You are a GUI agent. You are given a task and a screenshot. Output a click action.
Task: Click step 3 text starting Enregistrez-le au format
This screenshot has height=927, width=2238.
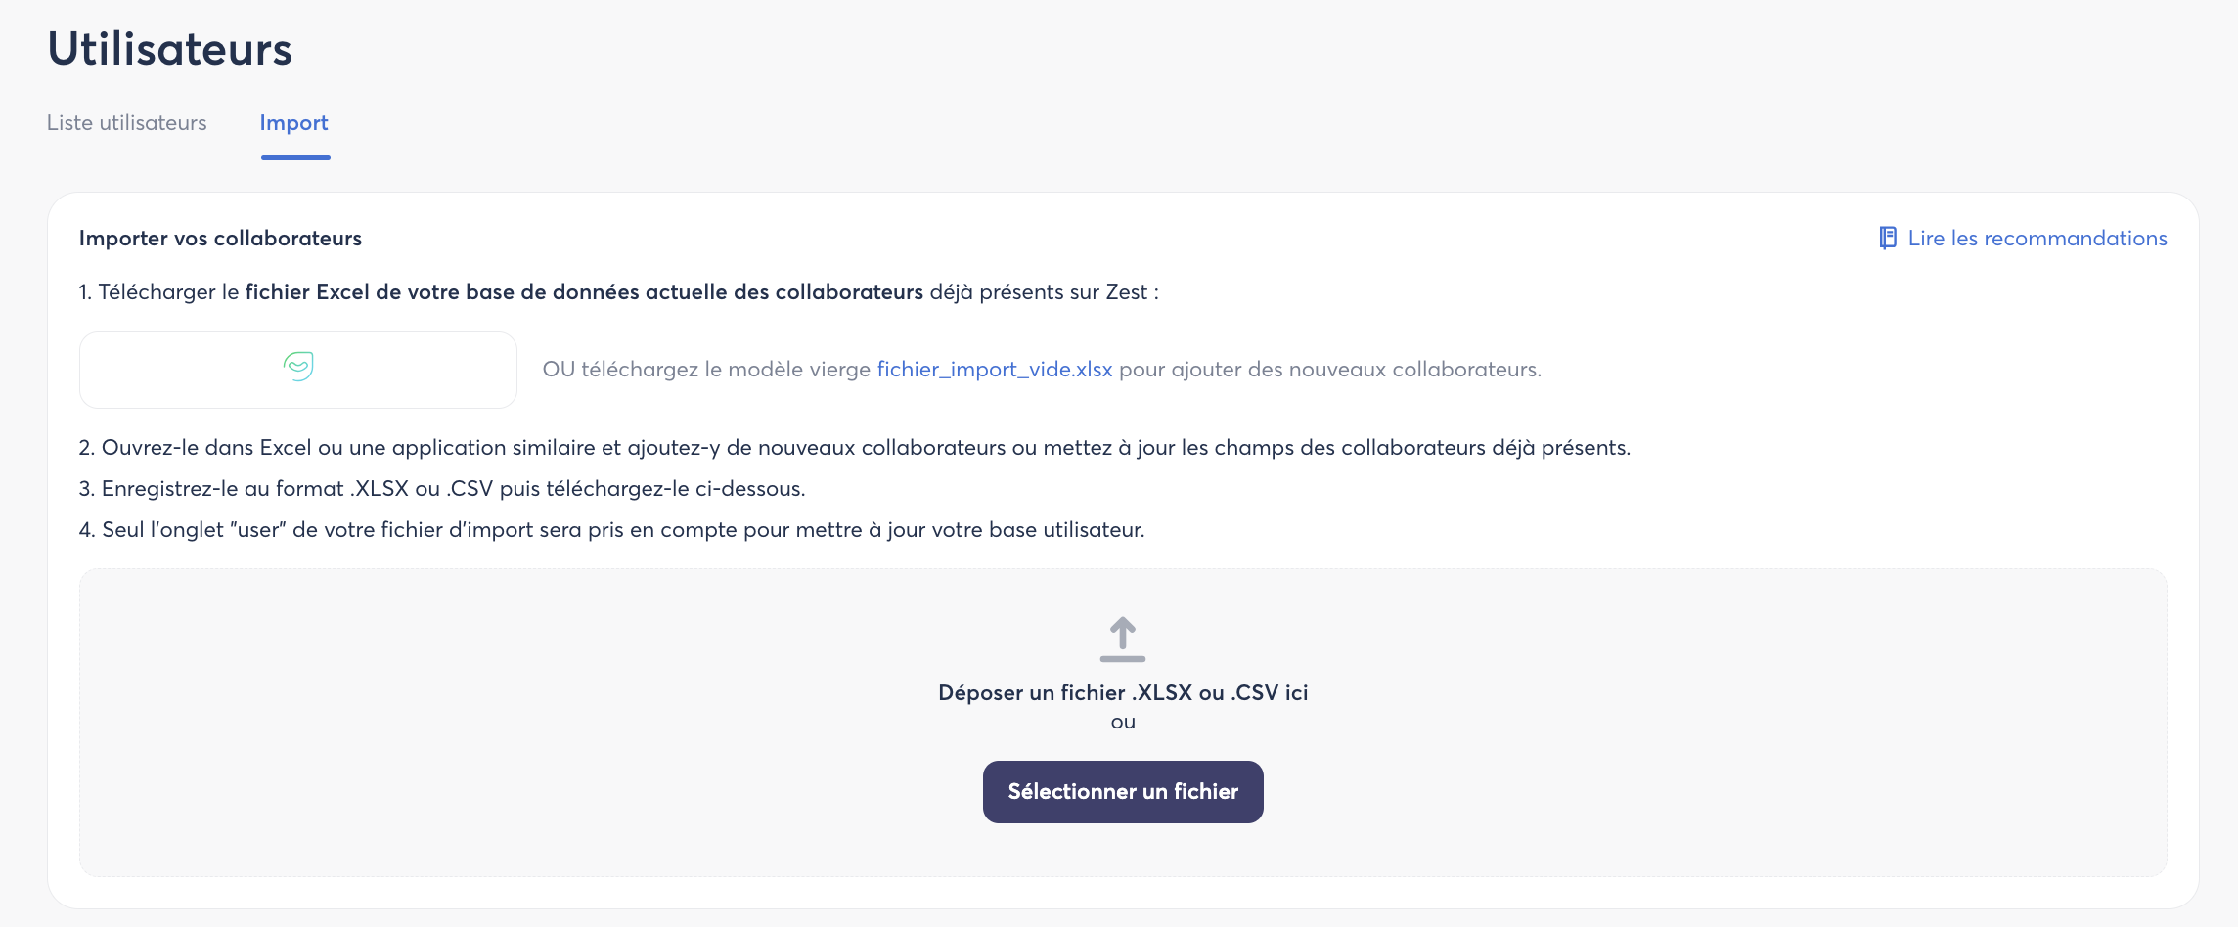point(442,489)
